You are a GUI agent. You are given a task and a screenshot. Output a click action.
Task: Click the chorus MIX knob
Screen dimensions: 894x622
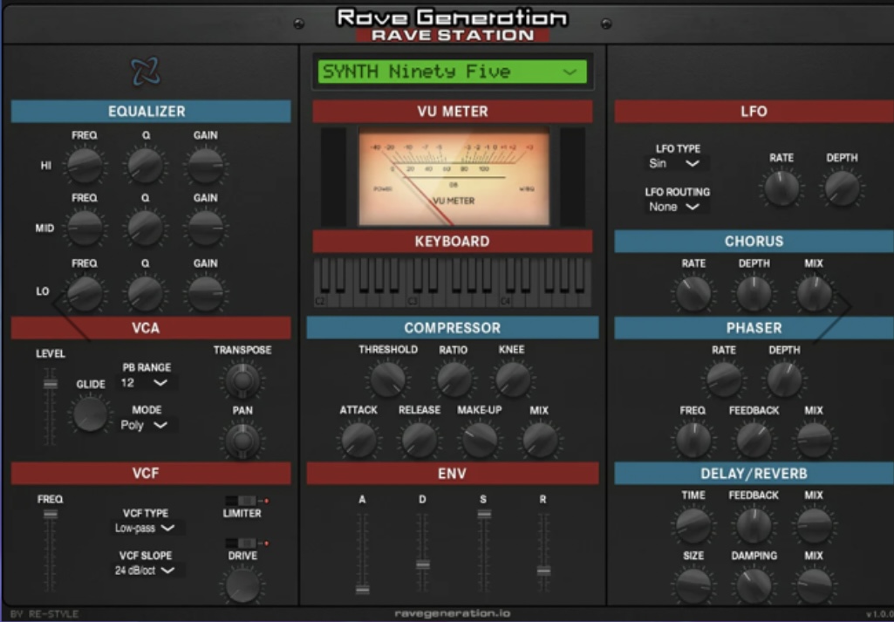(814, 294)
